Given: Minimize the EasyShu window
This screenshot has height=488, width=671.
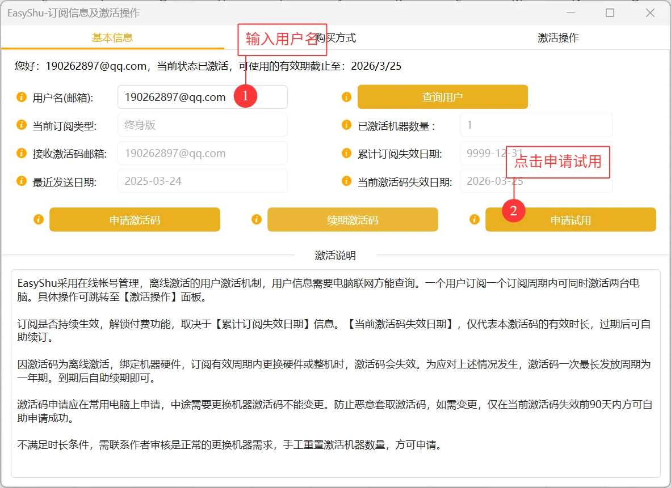Looking at the screenshot, I should (571, 13).
